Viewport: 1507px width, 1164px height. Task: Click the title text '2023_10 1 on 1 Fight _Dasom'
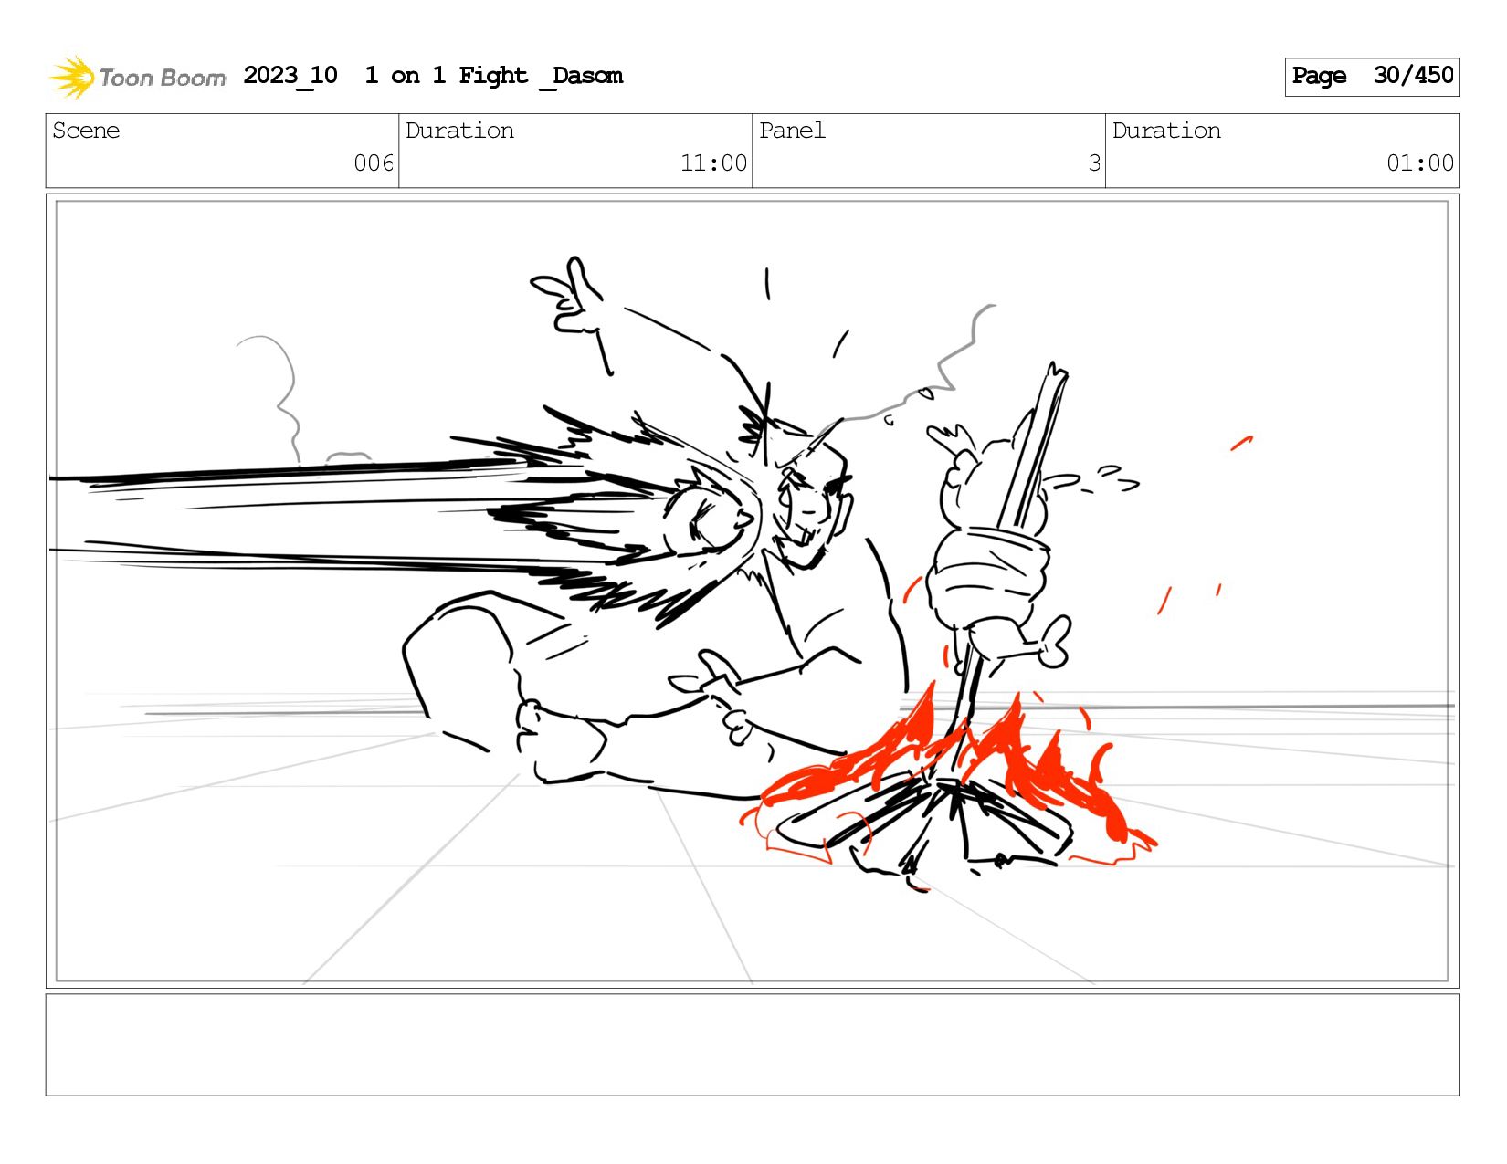pos(433,76)
